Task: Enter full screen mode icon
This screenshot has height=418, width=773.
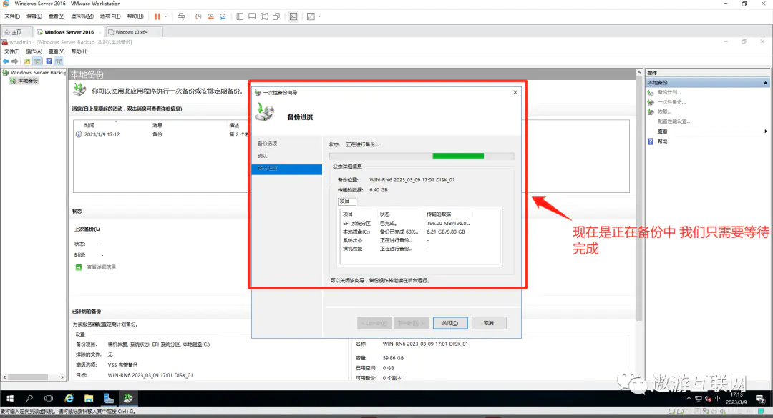Action: pos(264,16)
